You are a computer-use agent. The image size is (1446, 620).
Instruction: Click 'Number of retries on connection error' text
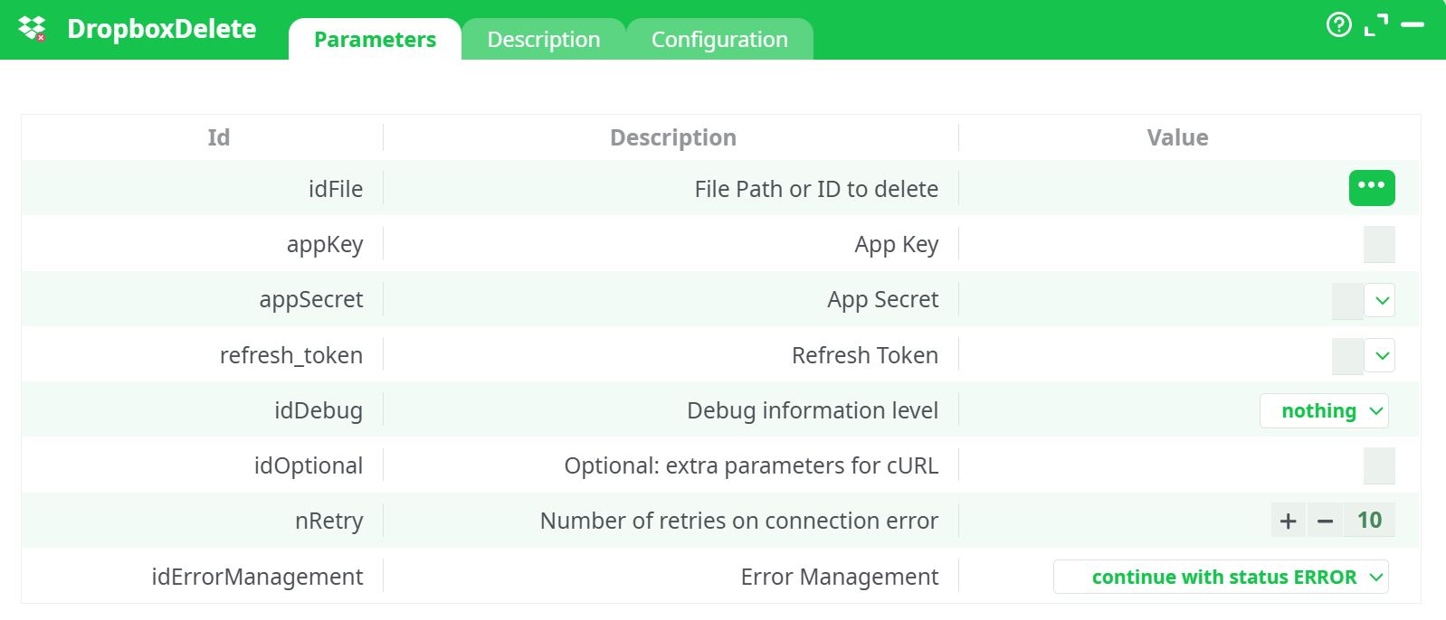[x=739, y=521]
